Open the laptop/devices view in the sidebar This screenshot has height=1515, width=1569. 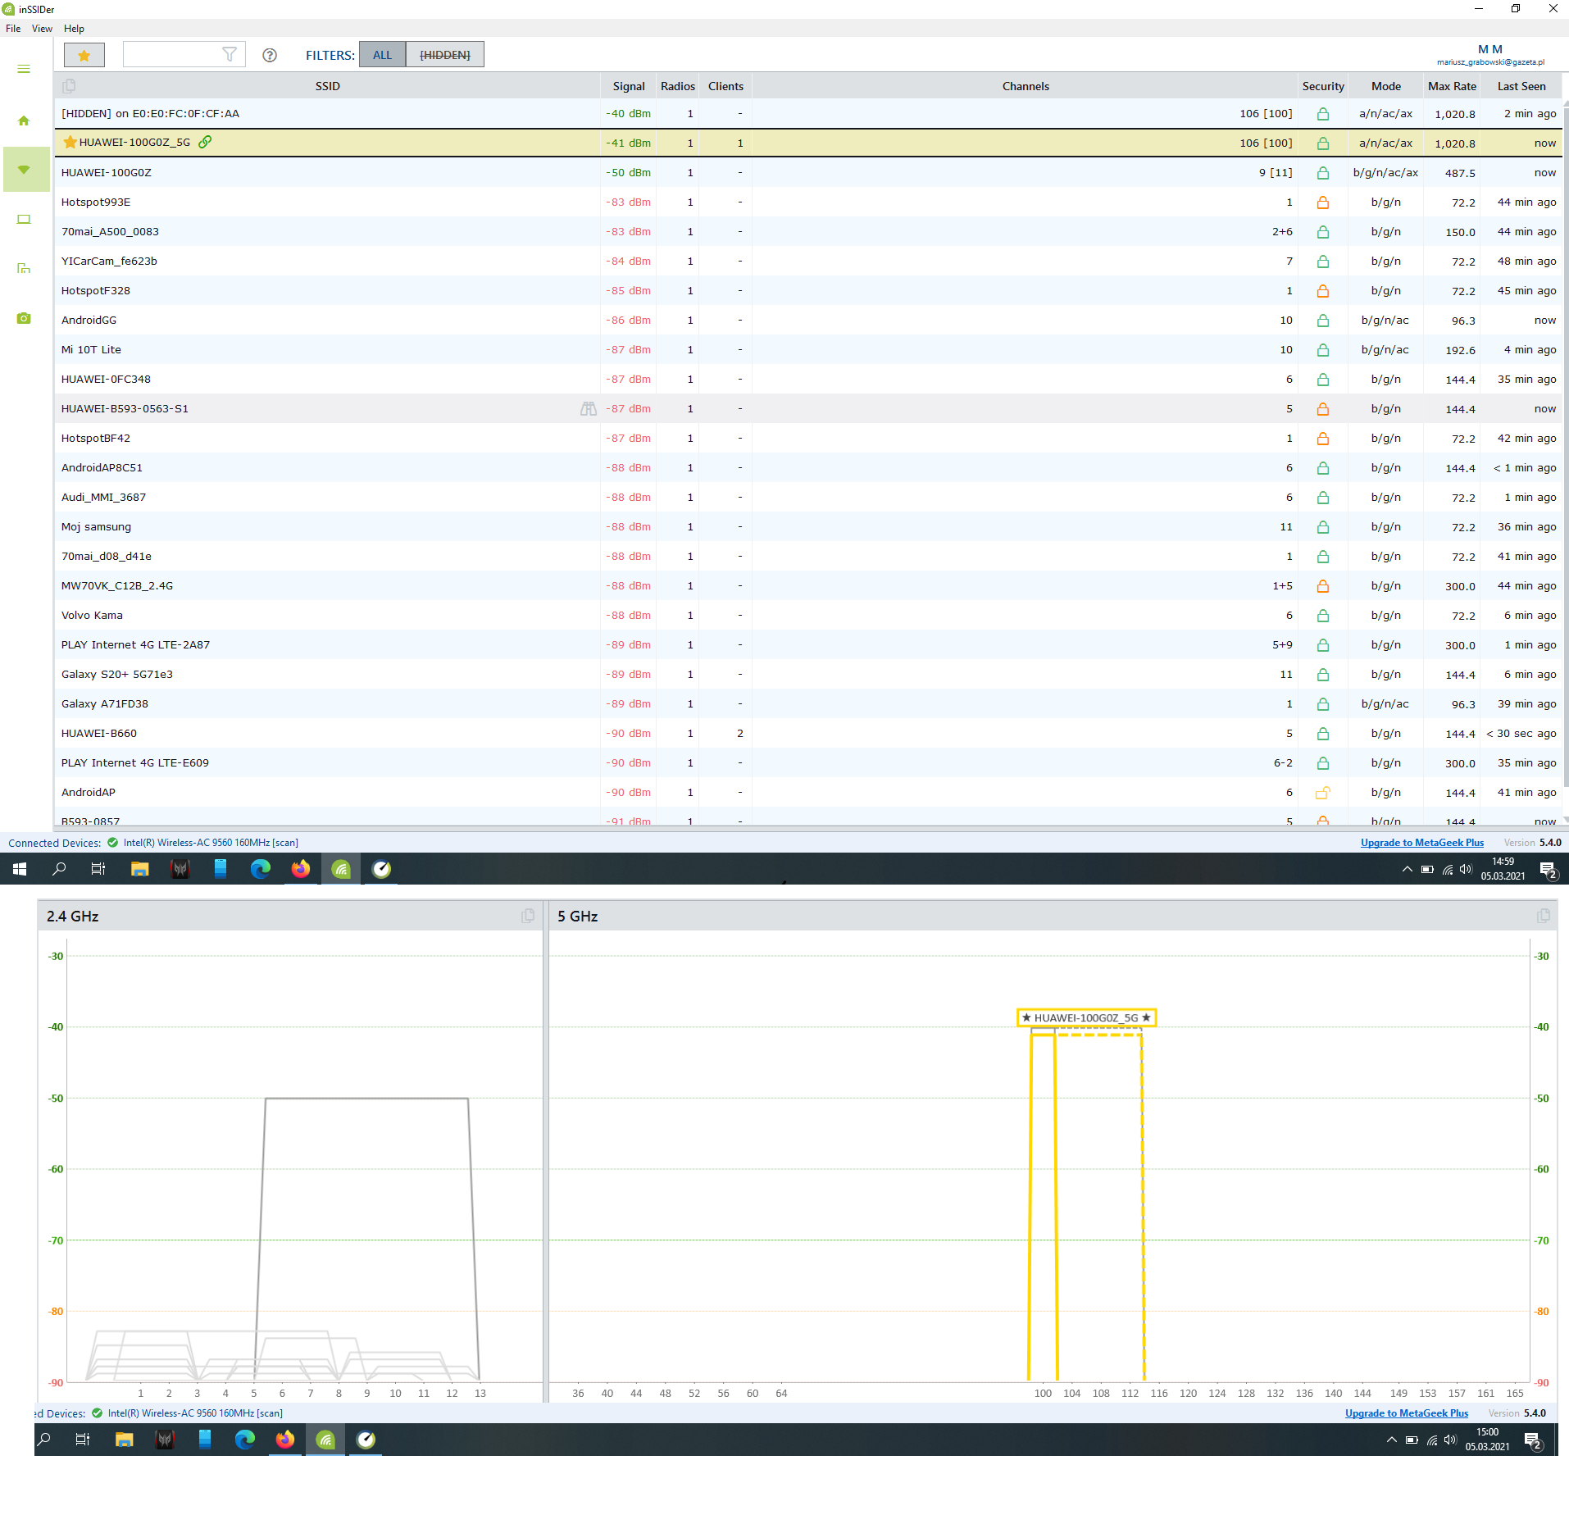[24, 219]
